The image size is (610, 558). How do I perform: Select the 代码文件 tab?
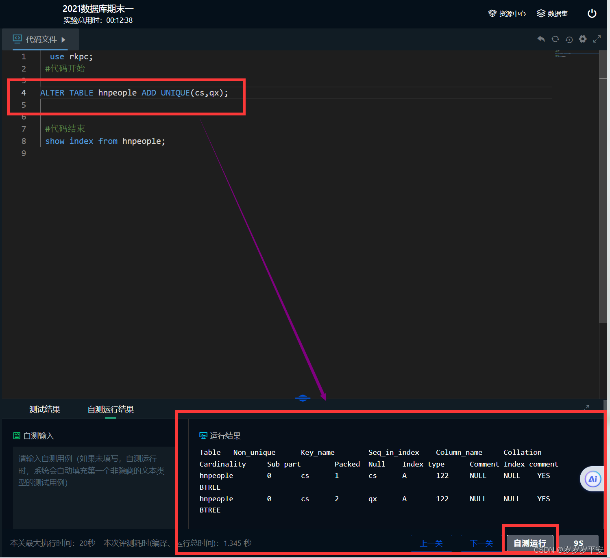(40, 39)
